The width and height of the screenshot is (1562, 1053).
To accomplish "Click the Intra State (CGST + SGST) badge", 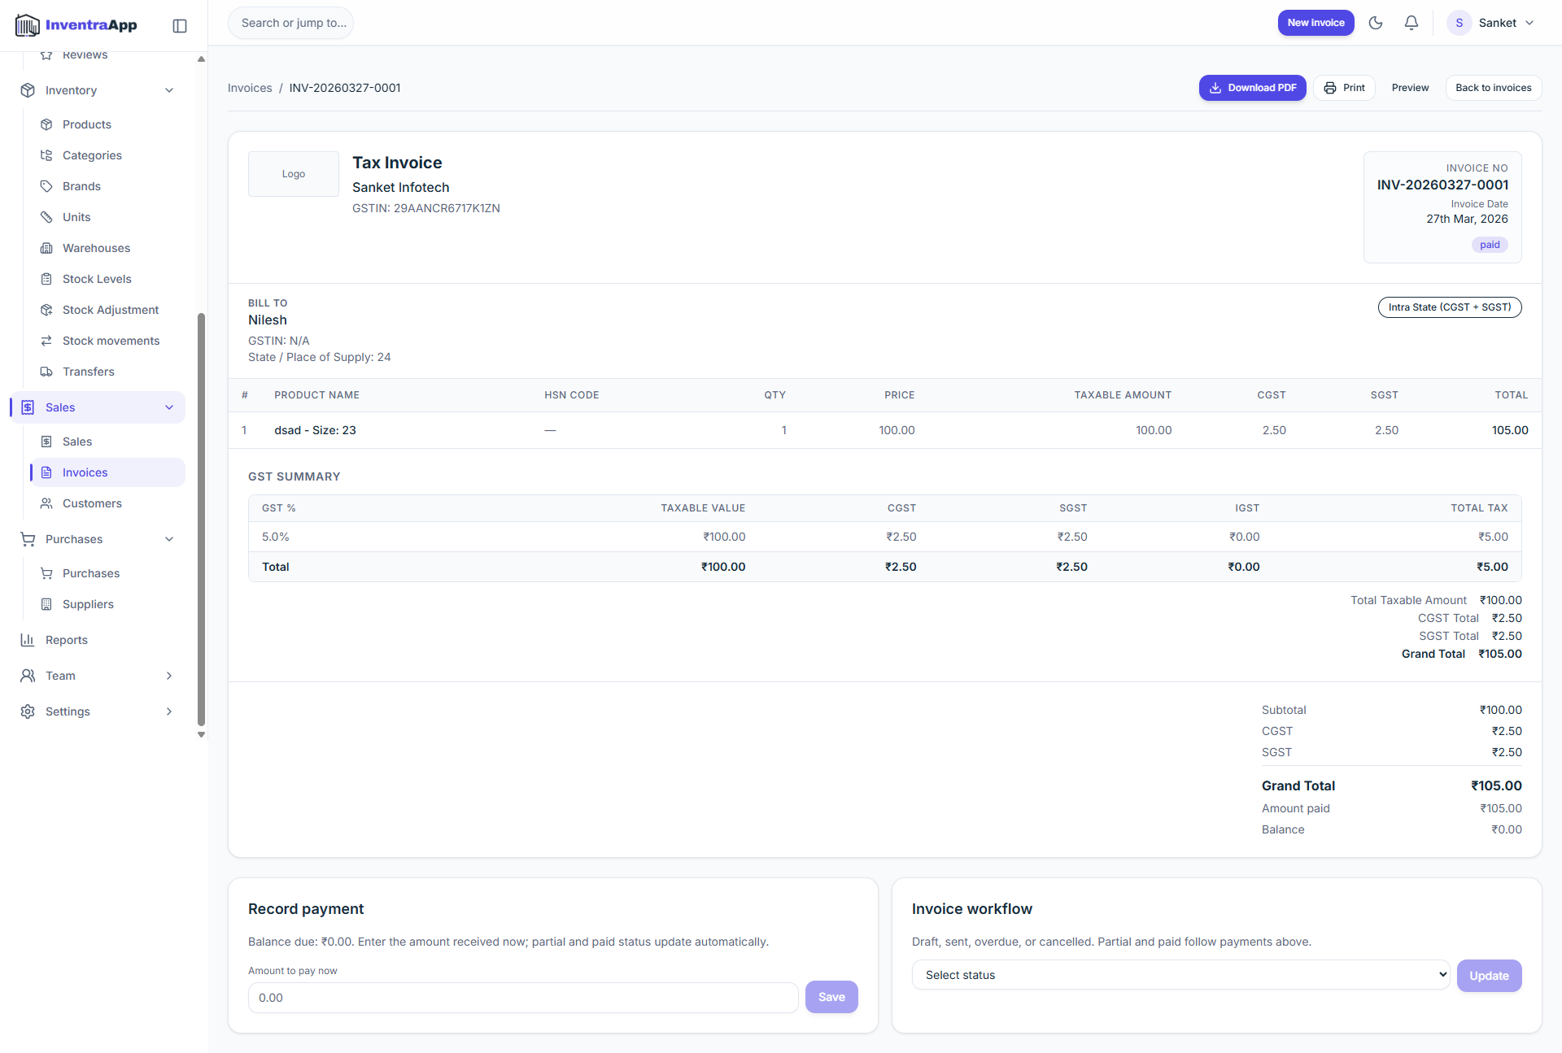I will coord(1449,307).
